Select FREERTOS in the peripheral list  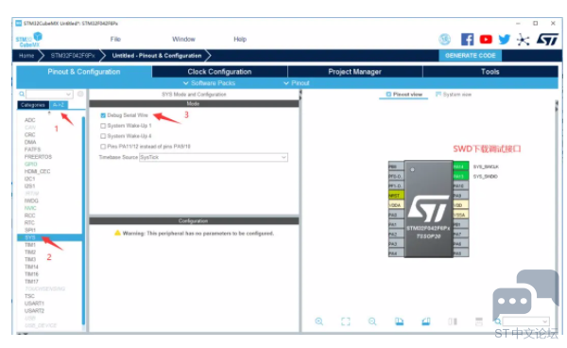coord(38,157)
